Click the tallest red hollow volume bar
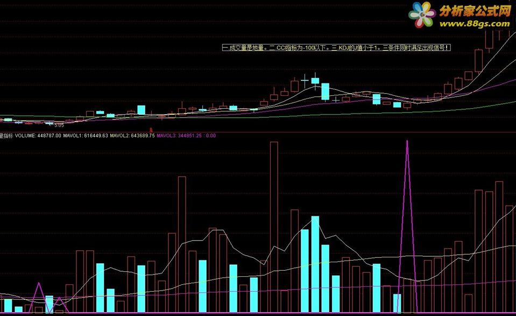This screenshot has width=516, height=316. 274,227
